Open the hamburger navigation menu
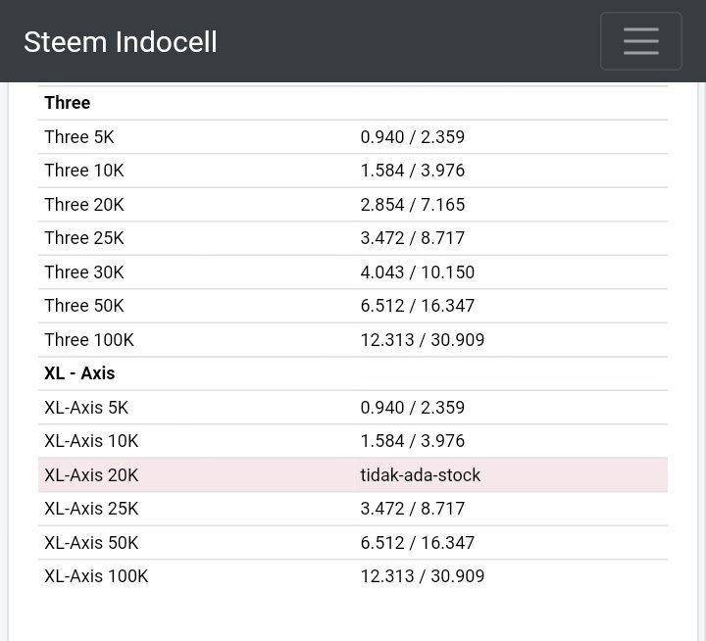Viewport: 706px width, 641px height. (x=640, y=41)
